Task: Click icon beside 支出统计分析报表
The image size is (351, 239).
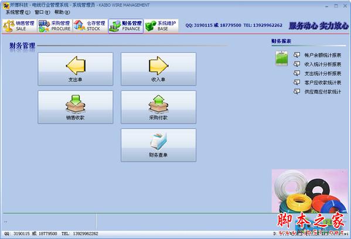Action: pyautogui.click(x=297, y=73)
